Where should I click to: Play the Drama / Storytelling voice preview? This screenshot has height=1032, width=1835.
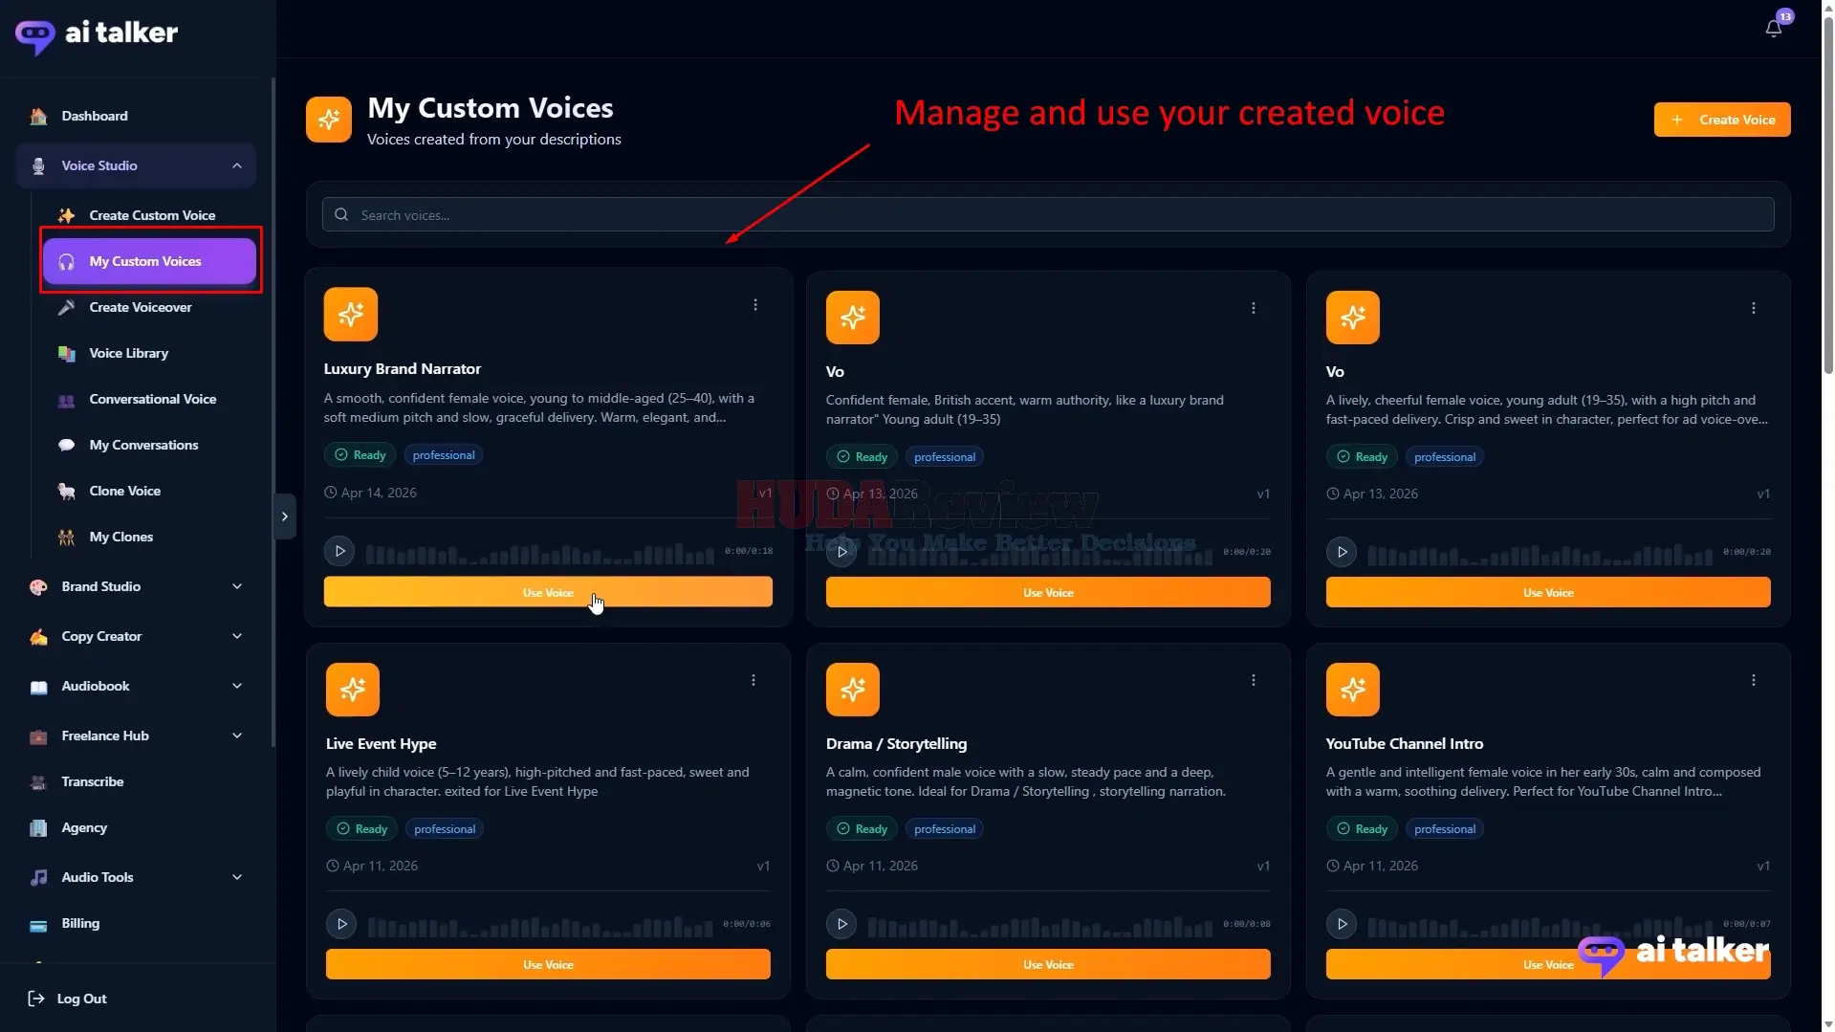pos(841,924)
